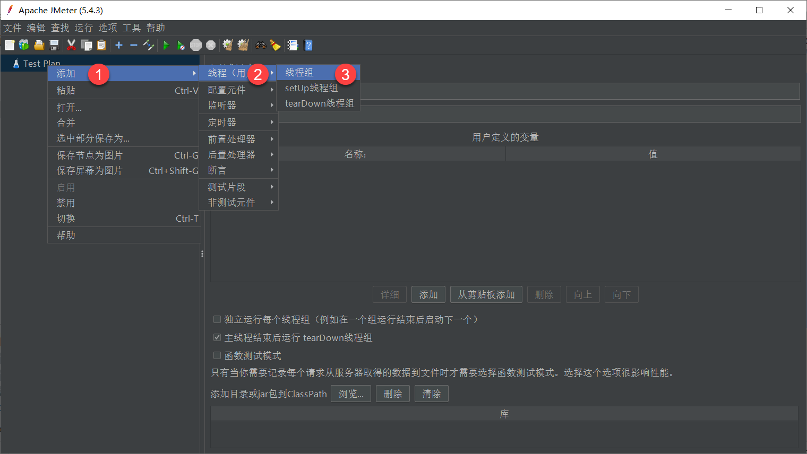Expand all nodes with plus icon

[x=119, y=46]
